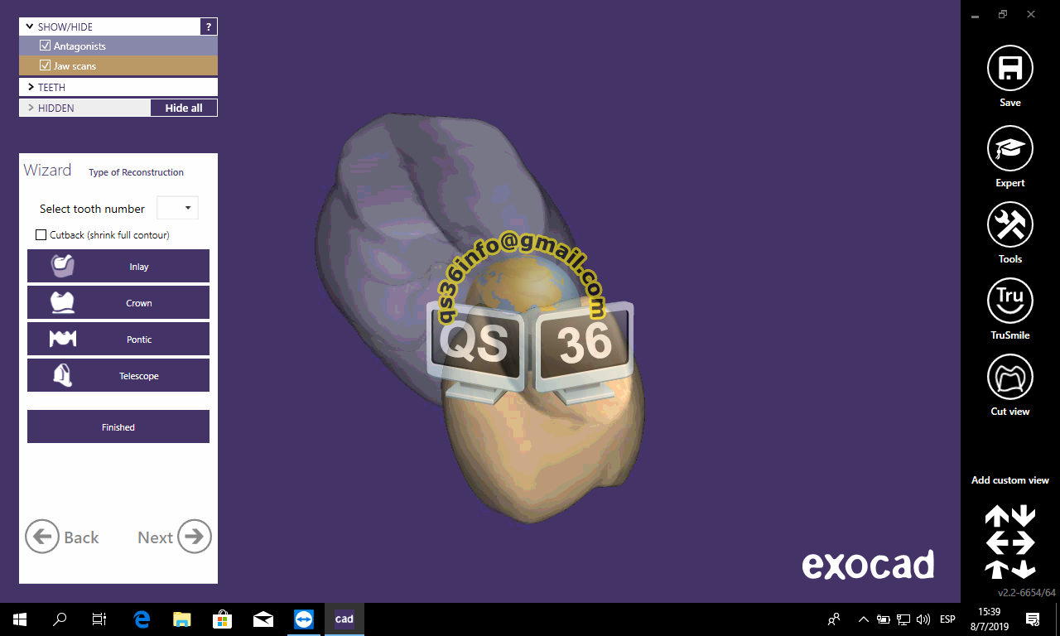This screenshot has height=636, width=1060.
Task: Open the ESP language indicator in system tray
Action: click(947, 619)
